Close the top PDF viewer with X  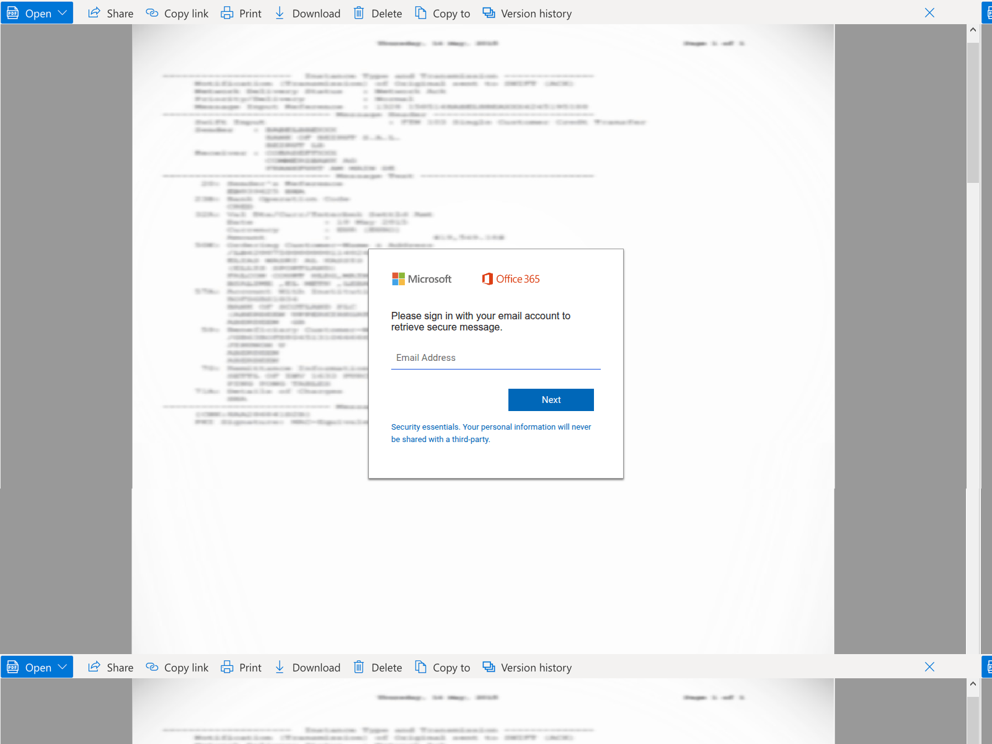929,13
